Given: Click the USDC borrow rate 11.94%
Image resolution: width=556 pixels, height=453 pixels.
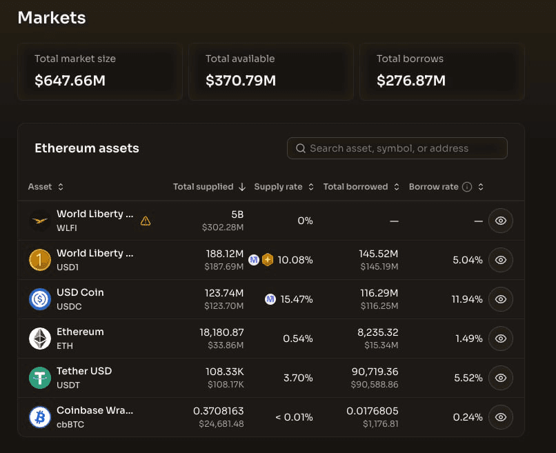Looking at the screenshot, I should 467,299.
